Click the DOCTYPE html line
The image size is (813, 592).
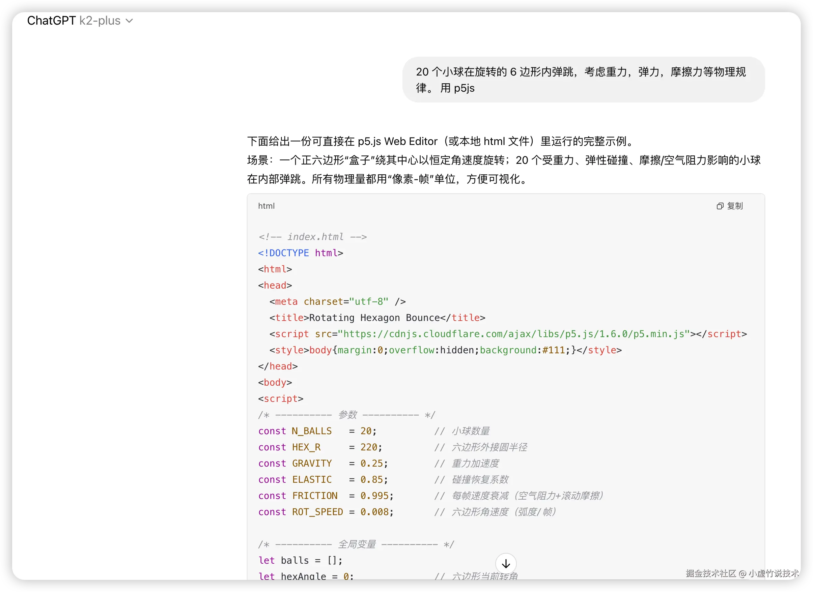point(301,253)
